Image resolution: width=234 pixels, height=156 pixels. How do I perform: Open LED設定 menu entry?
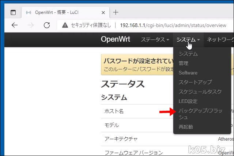[x=188, y=102]
